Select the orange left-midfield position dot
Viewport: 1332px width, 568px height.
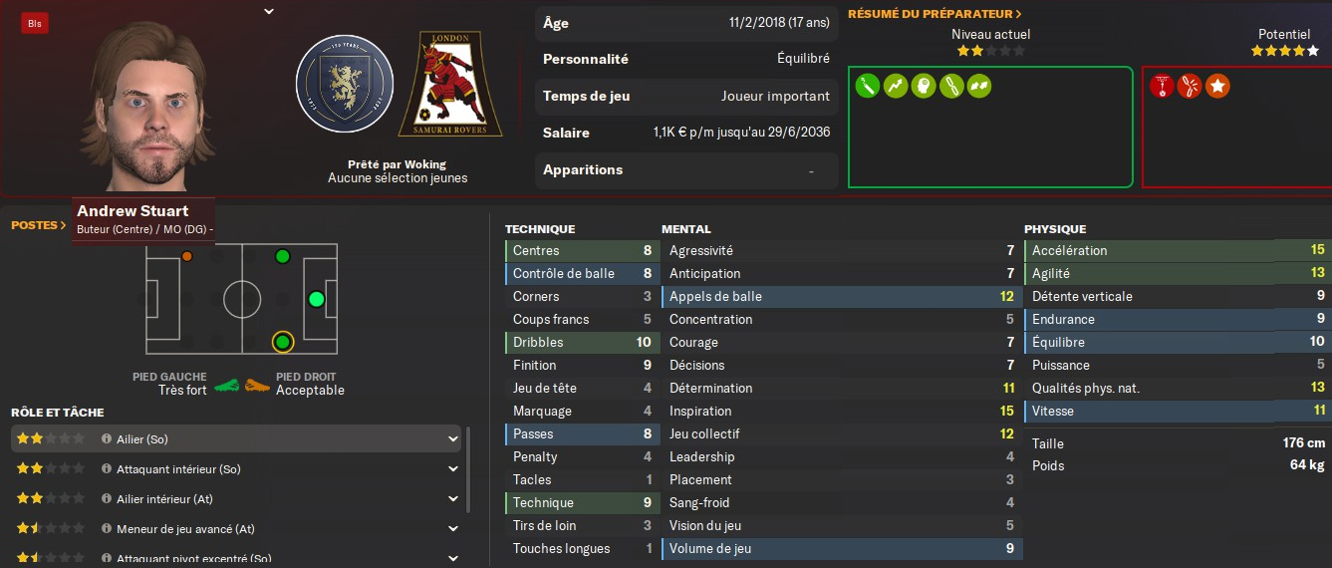point(187,256)
